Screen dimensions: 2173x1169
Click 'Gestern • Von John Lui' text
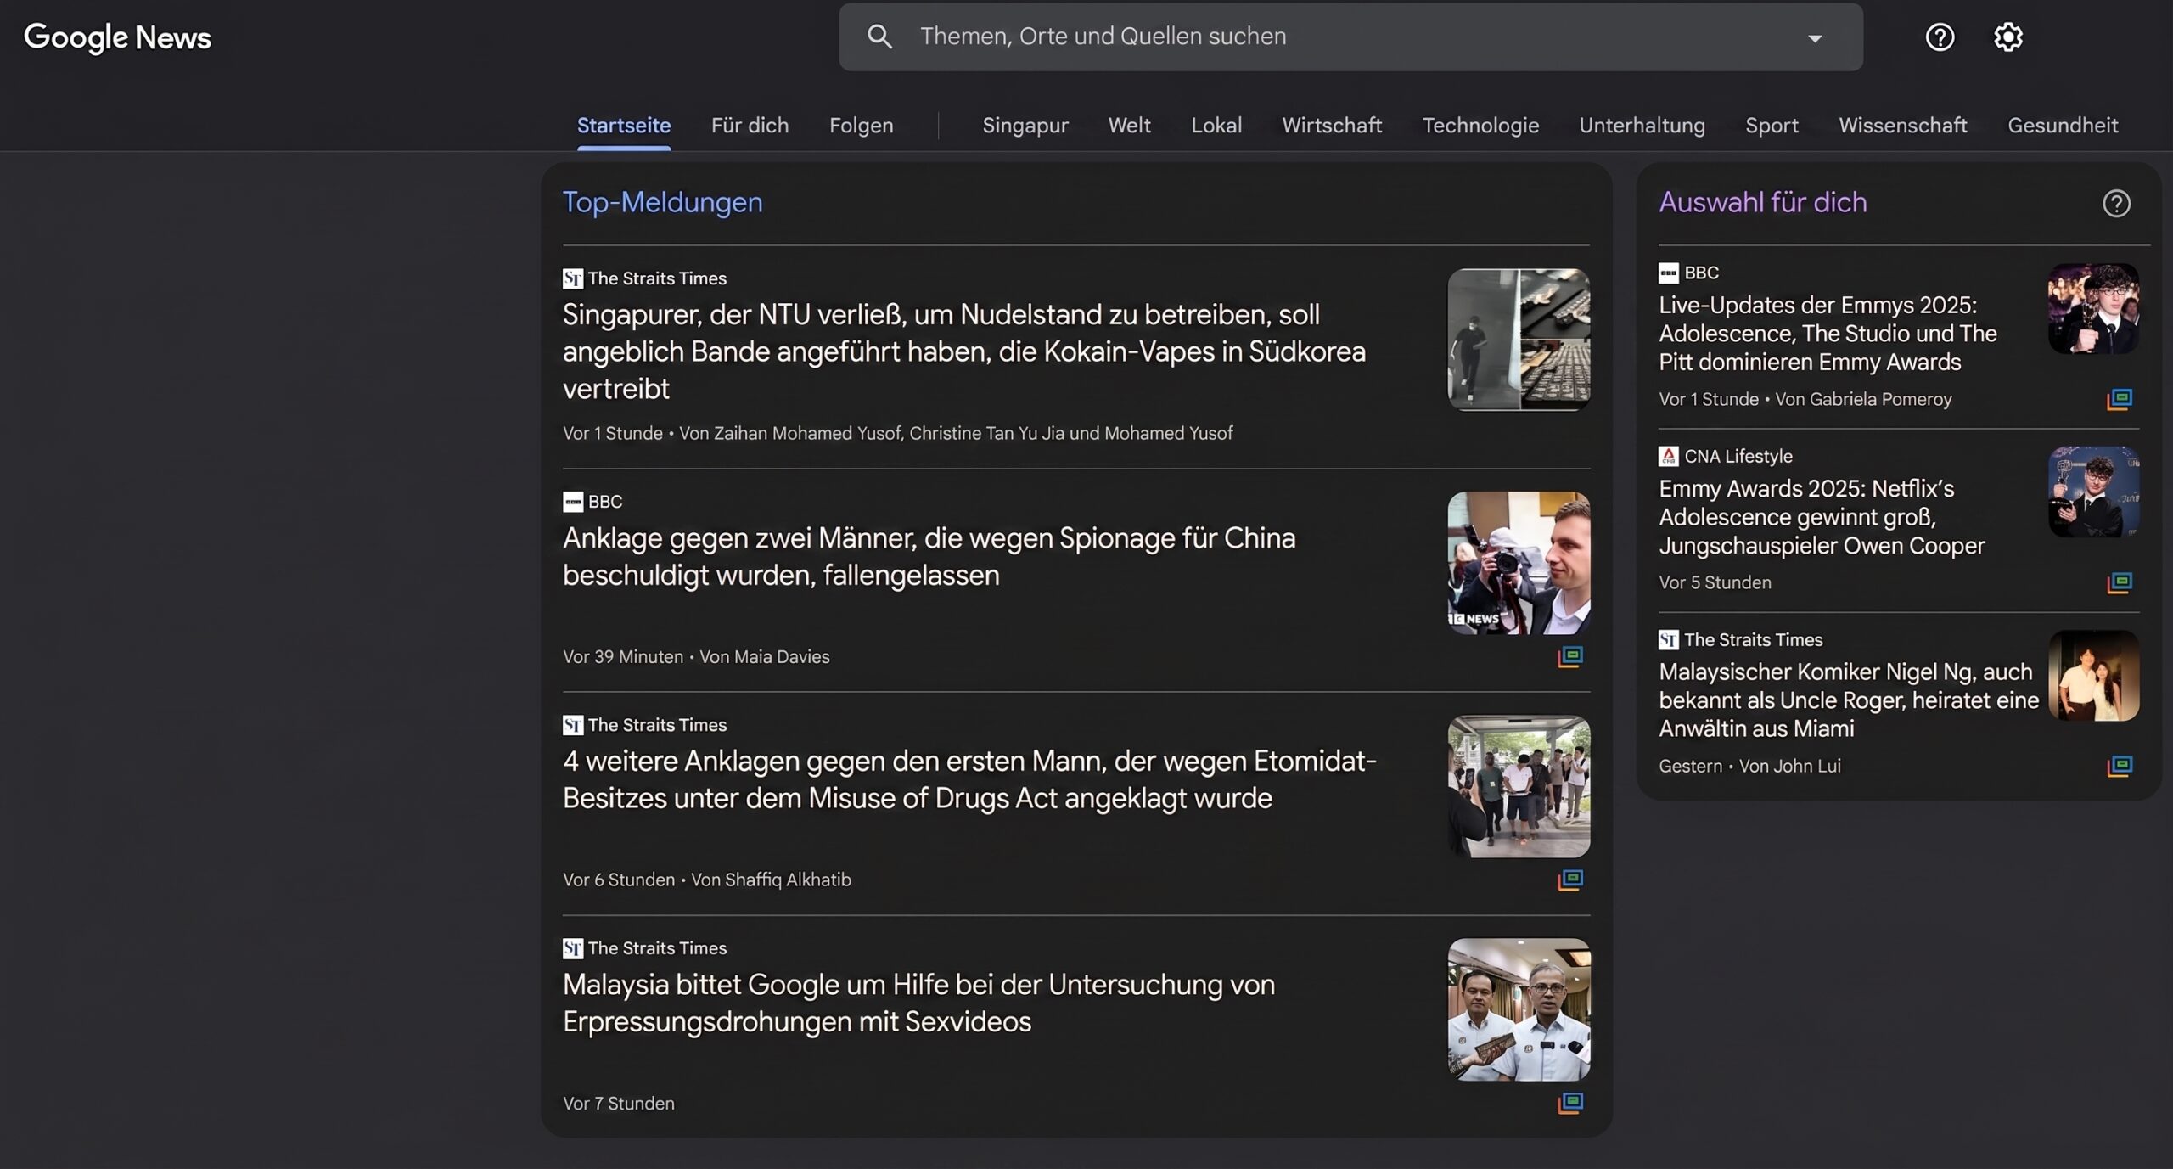pos(1749,766)
